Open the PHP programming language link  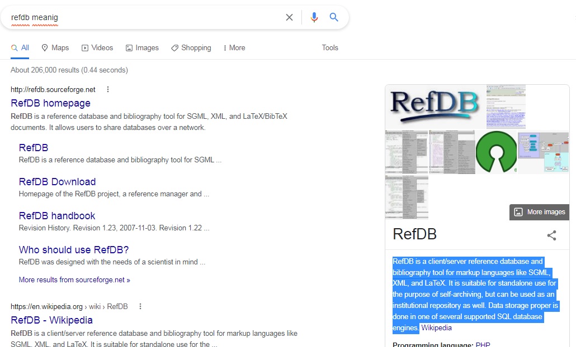point(483,344)
